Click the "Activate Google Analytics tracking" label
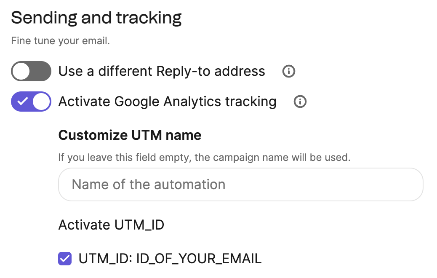Image resolution: width=437 pixels, height=278 pixels. click(167, 102)
